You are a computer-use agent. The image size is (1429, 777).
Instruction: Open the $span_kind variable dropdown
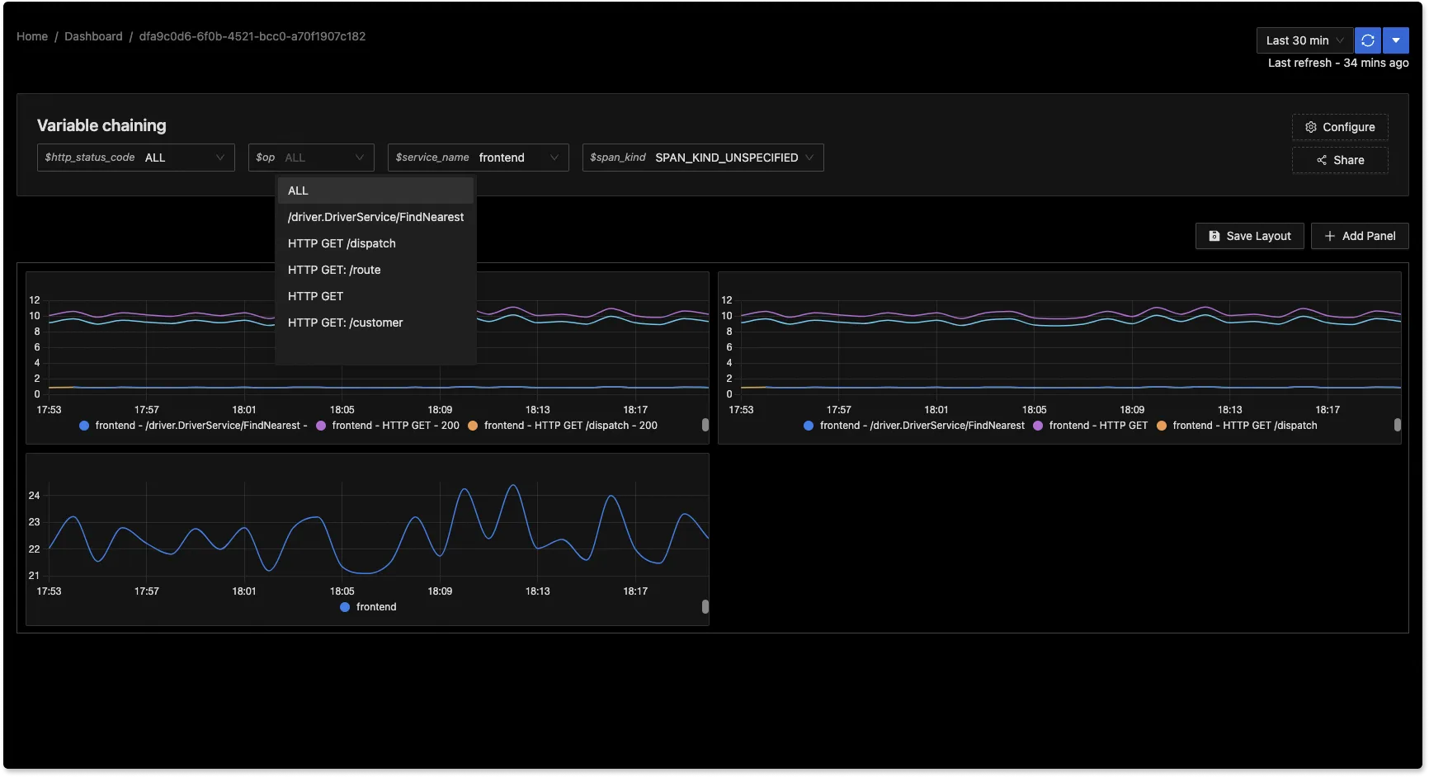pyautogui.click(x=702, y=158)
